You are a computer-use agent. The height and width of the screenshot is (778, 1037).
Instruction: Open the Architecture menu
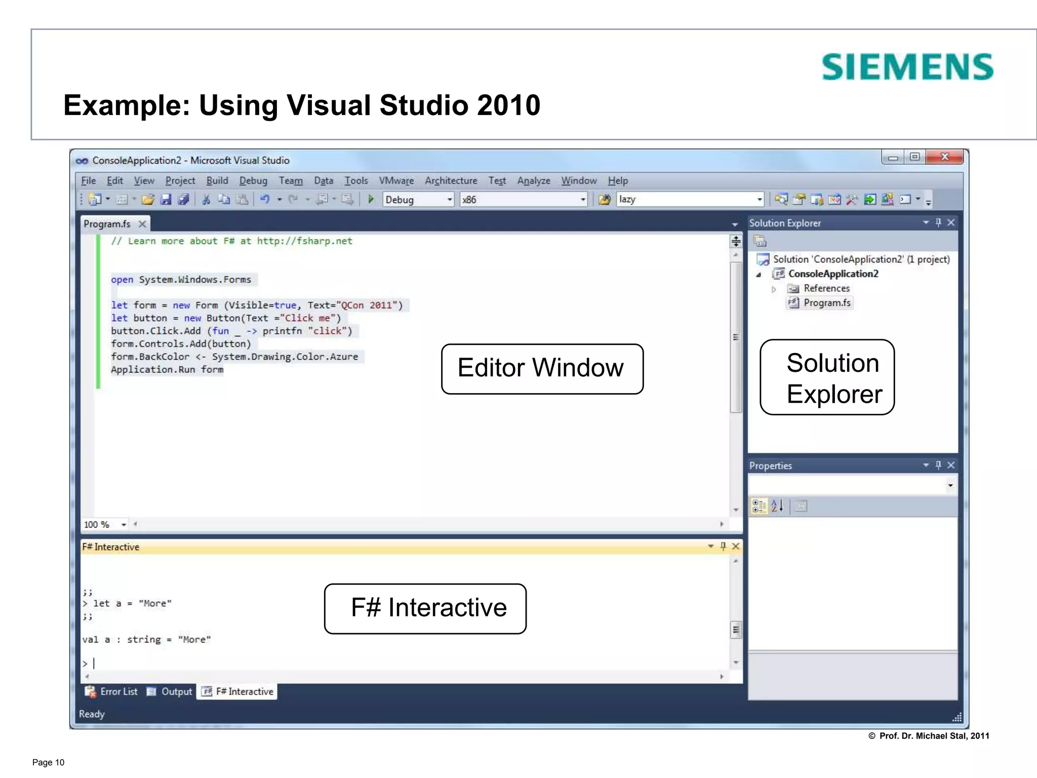pyautogui.click(x=451, y=181)
